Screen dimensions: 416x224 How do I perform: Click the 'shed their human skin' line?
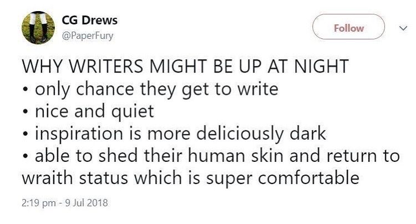211,156
